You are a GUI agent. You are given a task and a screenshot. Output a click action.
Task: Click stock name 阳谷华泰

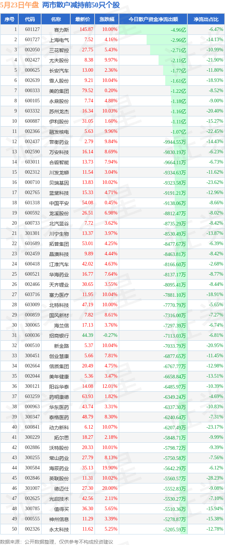click(x=59, y=386)
